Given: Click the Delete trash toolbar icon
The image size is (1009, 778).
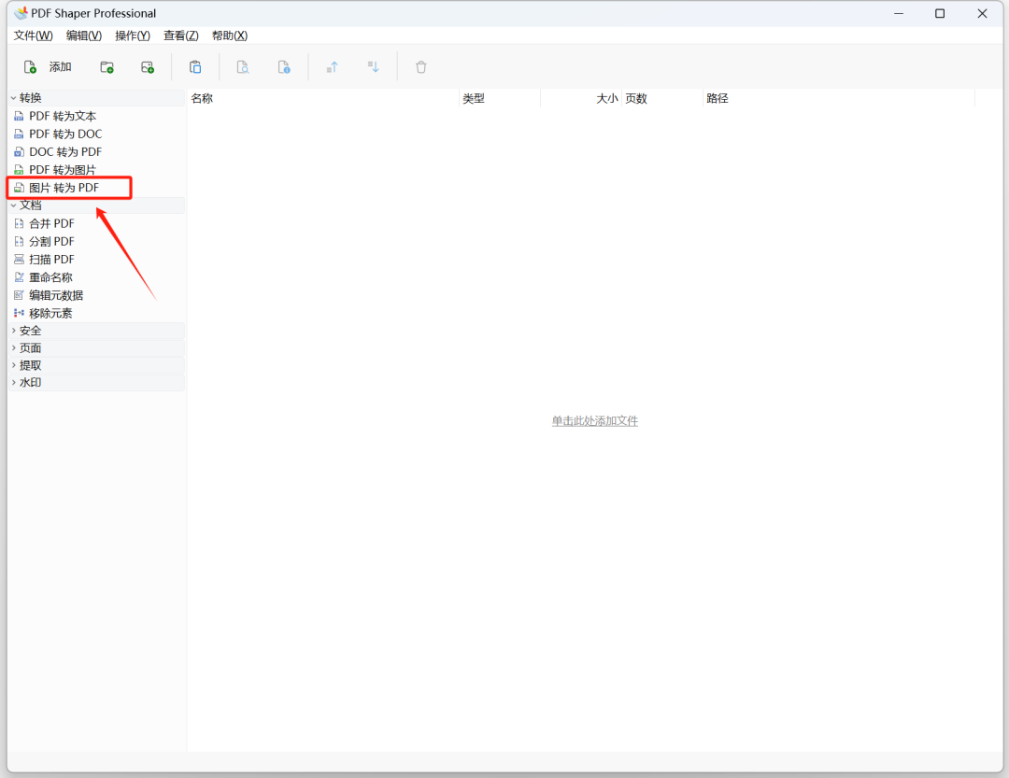Looking at the screenshot, I should (x=420, y=67).
